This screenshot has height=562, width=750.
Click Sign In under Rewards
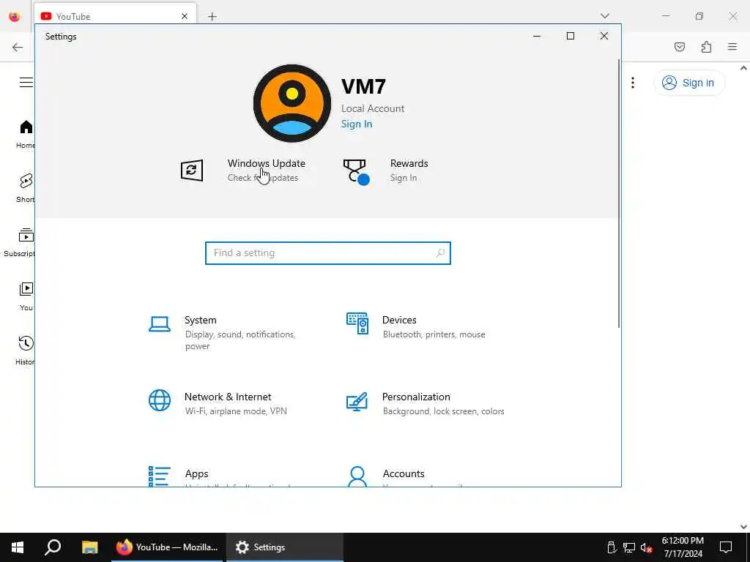[404, 178]
